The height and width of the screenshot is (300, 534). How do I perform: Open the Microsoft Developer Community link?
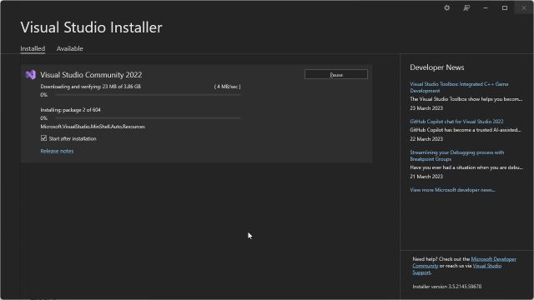[493, 259]
